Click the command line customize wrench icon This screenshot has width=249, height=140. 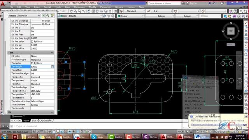tap(7, 126)
